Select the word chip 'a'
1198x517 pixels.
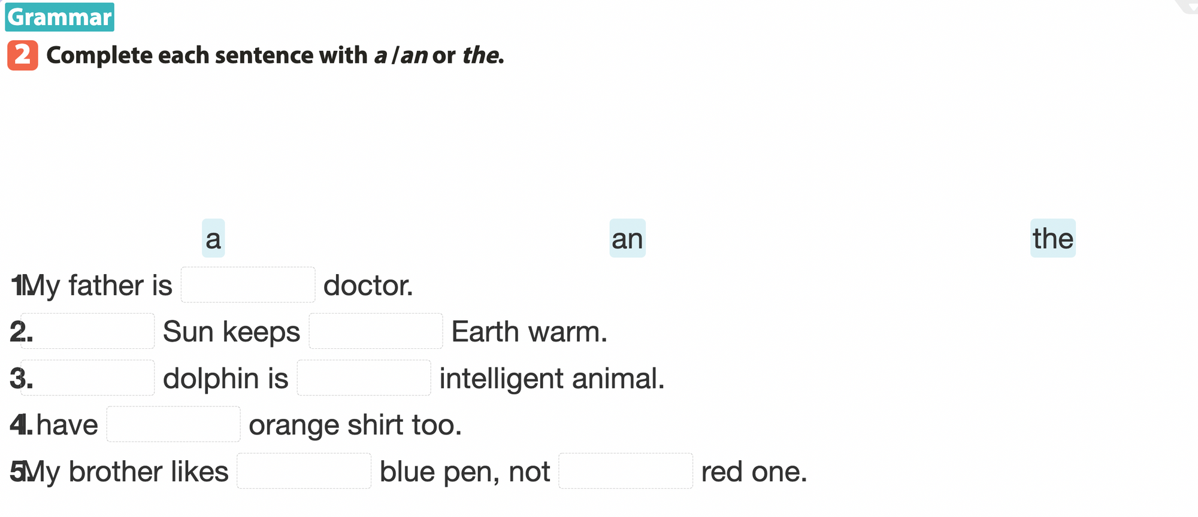[213, 239]
